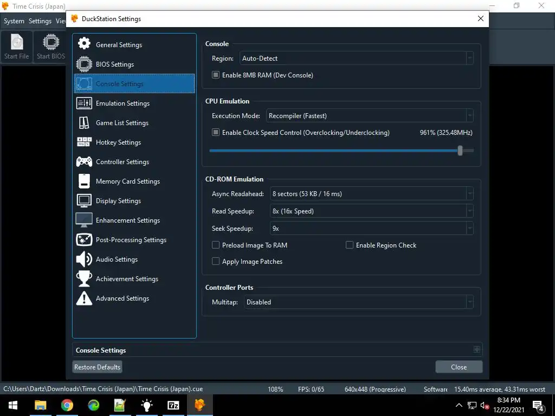The height and width of the screenshot is (416, 555).
Task: Open the Seek Speedup dropdown
Action: tap(372, 229)
